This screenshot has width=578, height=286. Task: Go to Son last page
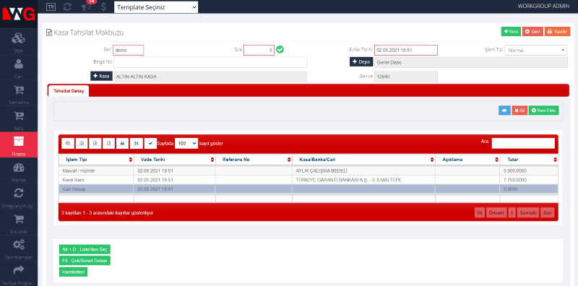point(548,212)
